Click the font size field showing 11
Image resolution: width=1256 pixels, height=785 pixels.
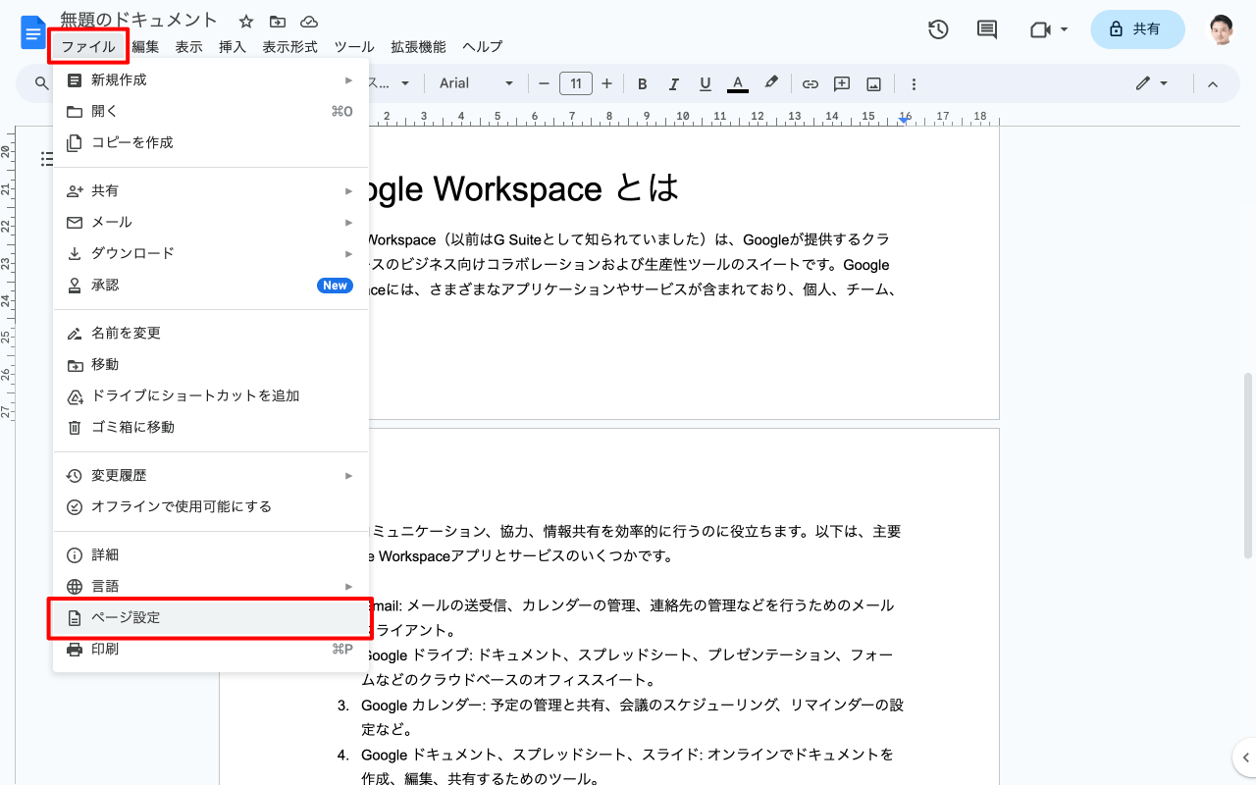575,83
